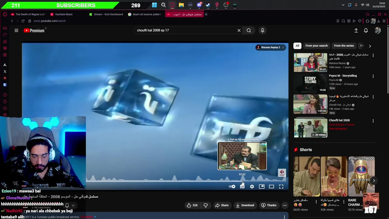The image size is (389, 219).
Task: Open options for Choufli hal 2008 playlist
Action: (x=373, y=121)
